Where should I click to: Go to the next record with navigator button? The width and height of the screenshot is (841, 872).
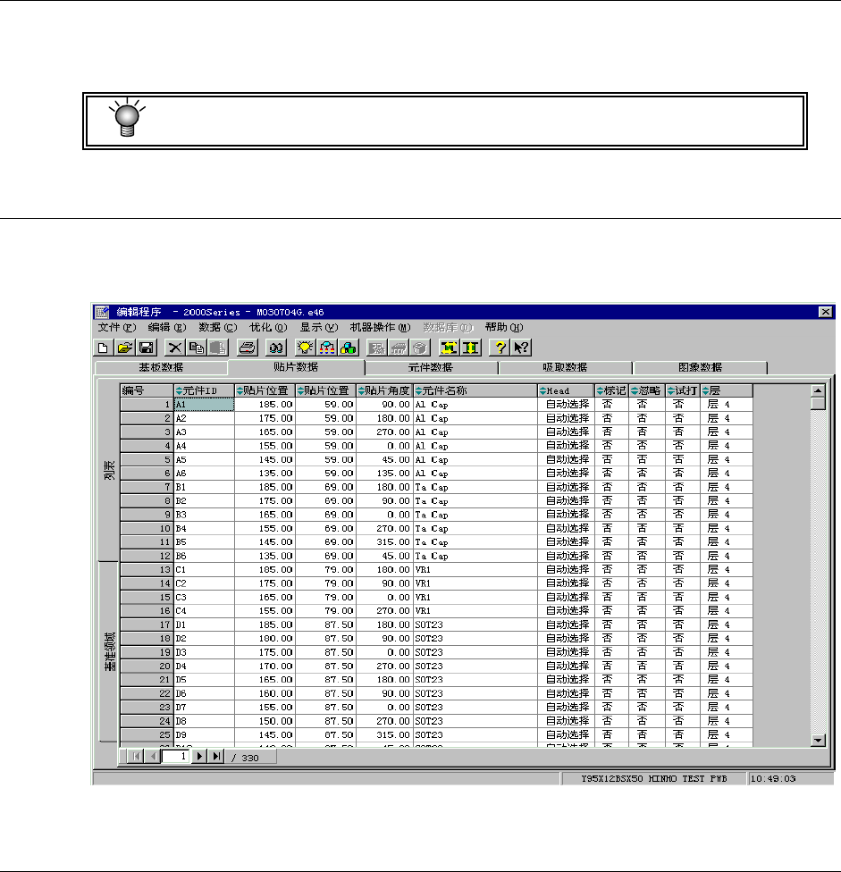(x=199, y=757)
